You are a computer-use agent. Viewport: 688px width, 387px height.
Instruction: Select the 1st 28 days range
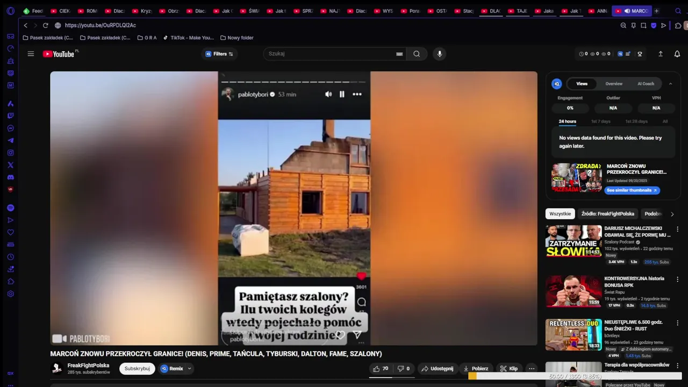tap(636, 121)
